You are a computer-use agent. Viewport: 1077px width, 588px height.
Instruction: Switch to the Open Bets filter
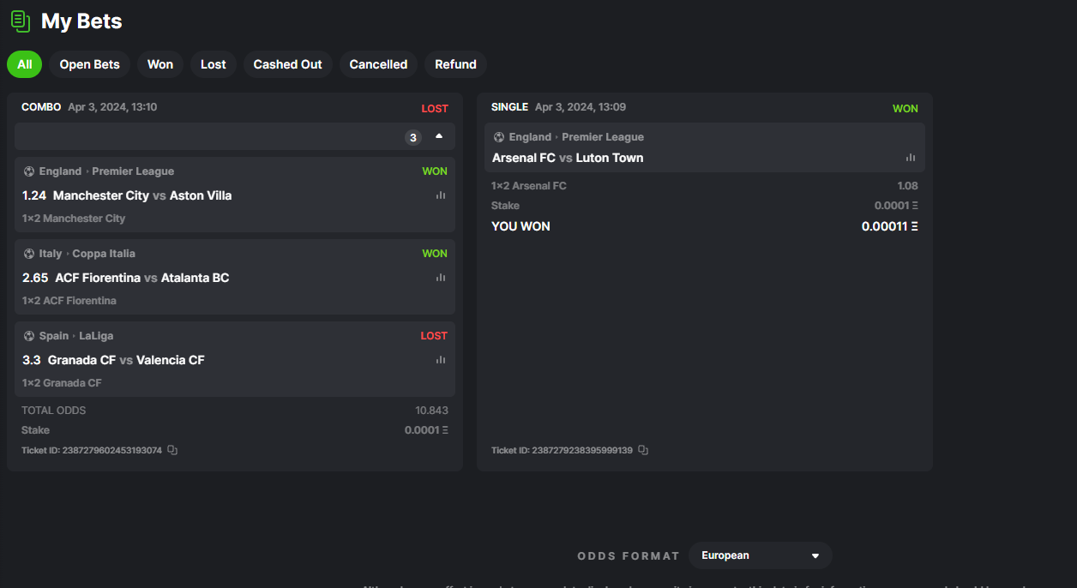click(x=90, y=64)
